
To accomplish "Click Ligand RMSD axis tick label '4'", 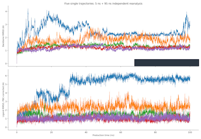I will click(x=6, y=93).
